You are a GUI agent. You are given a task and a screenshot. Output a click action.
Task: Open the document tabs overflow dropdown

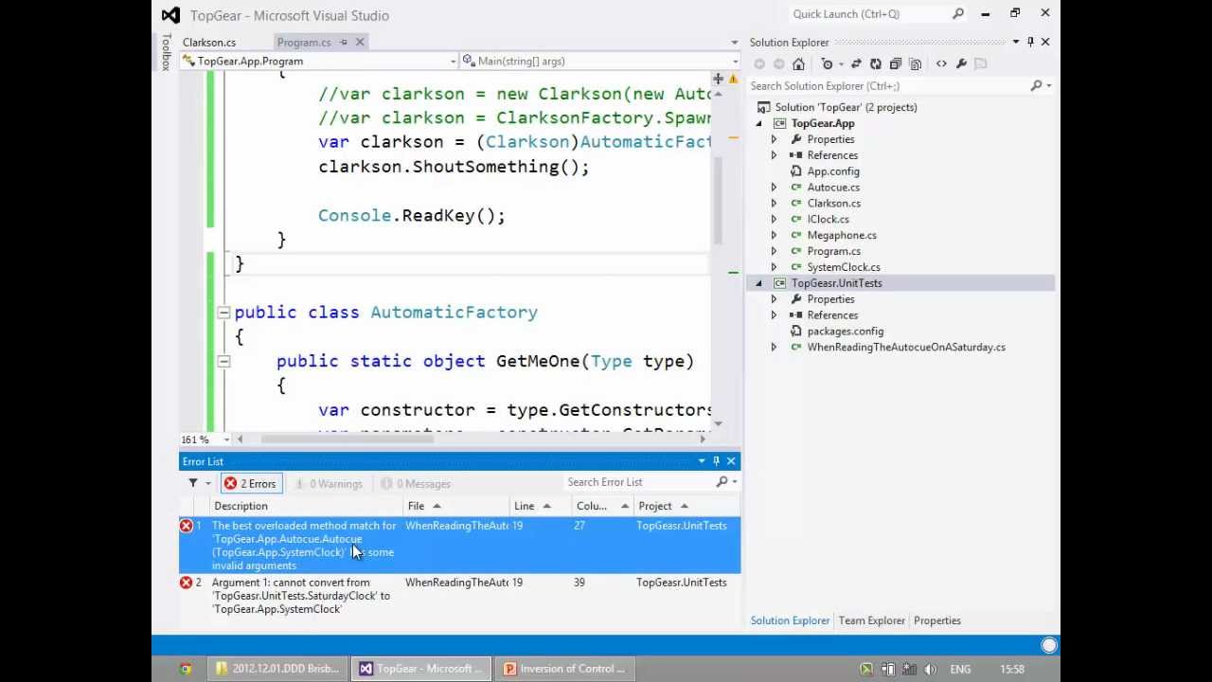(735, 43)
